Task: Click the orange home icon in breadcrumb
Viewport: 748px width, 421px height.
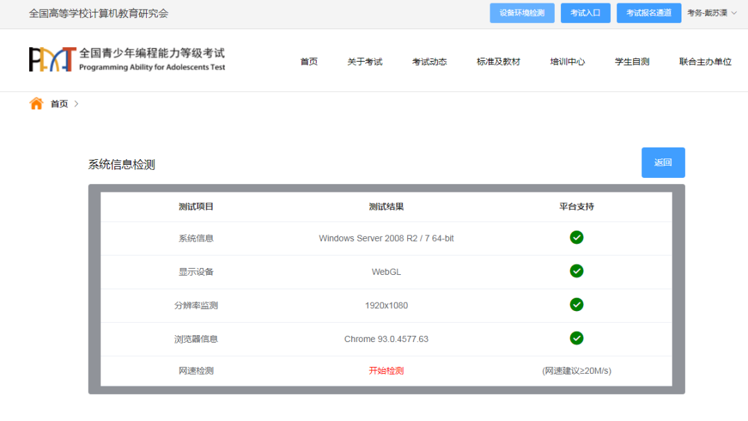Action: (36, 103)
